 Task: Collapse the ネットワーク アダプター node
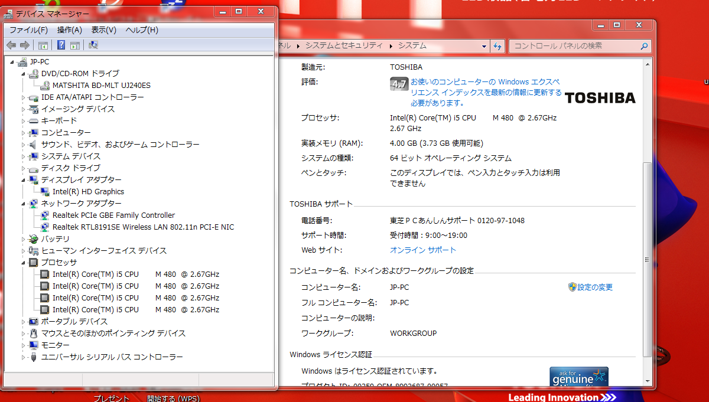pyautogui.click(x=24, y=203)
